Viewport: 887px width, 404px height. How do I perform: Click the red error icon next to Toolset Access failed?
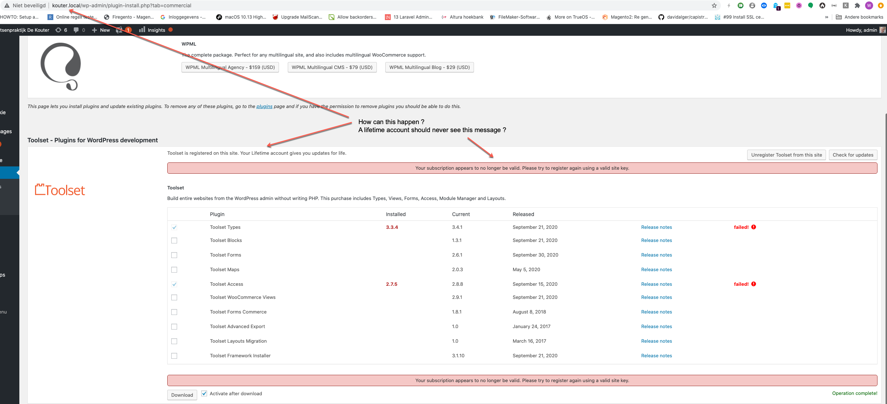point(754,284)
